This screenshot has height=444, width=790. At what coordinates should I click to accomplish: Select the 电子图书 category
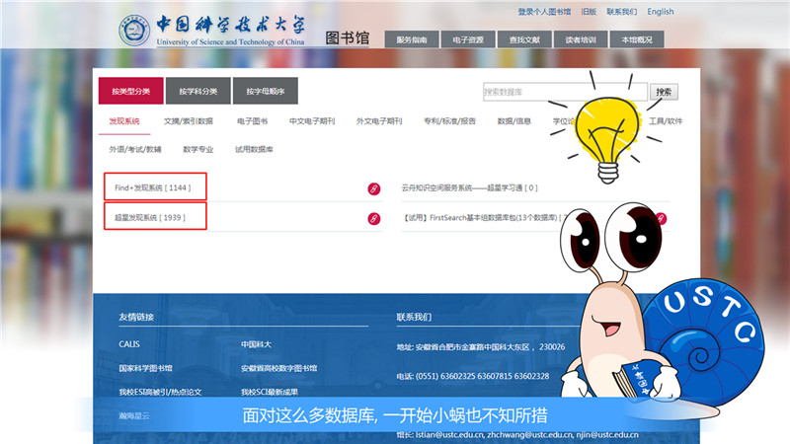pyautogui.click(x=253, y=121)
